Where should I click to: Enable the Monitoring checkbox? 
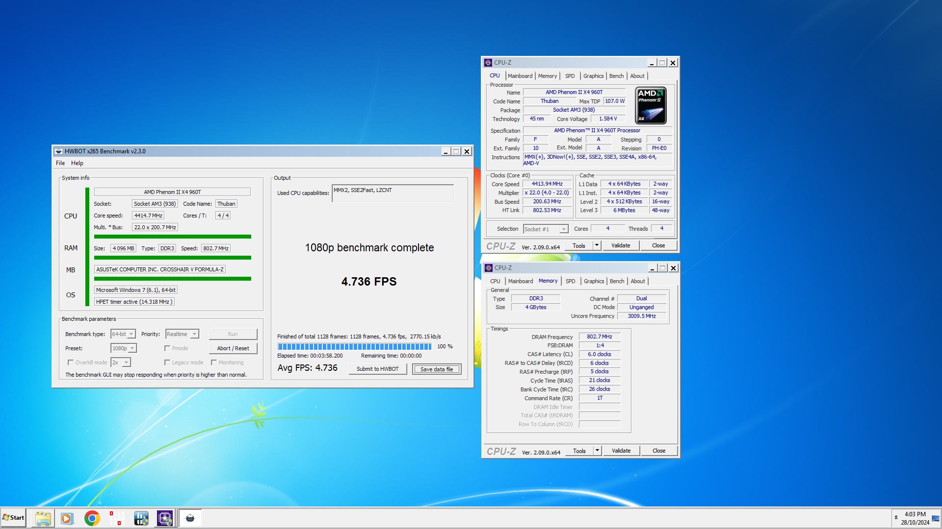[x=214, y=362]
